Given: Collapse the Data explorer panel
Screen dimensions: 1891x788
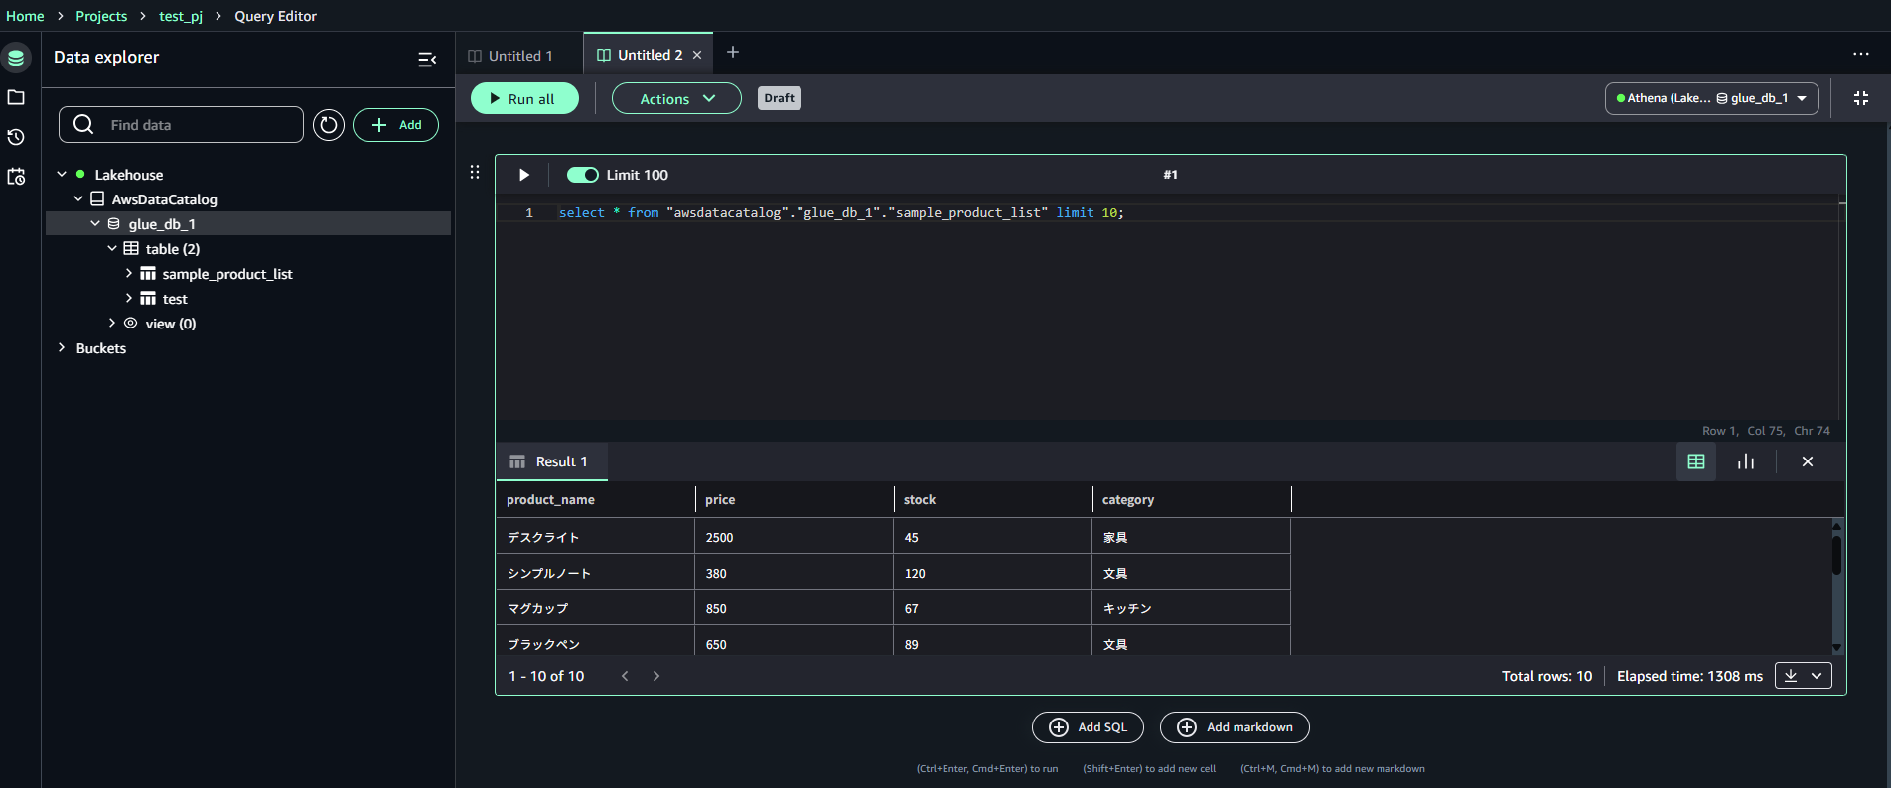Looking at the screenshot, I should pyautogui.click(x=427, y=60).
